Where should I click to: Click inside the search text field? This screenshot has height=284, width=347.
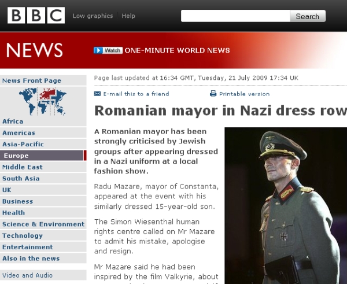click(235, 16)
